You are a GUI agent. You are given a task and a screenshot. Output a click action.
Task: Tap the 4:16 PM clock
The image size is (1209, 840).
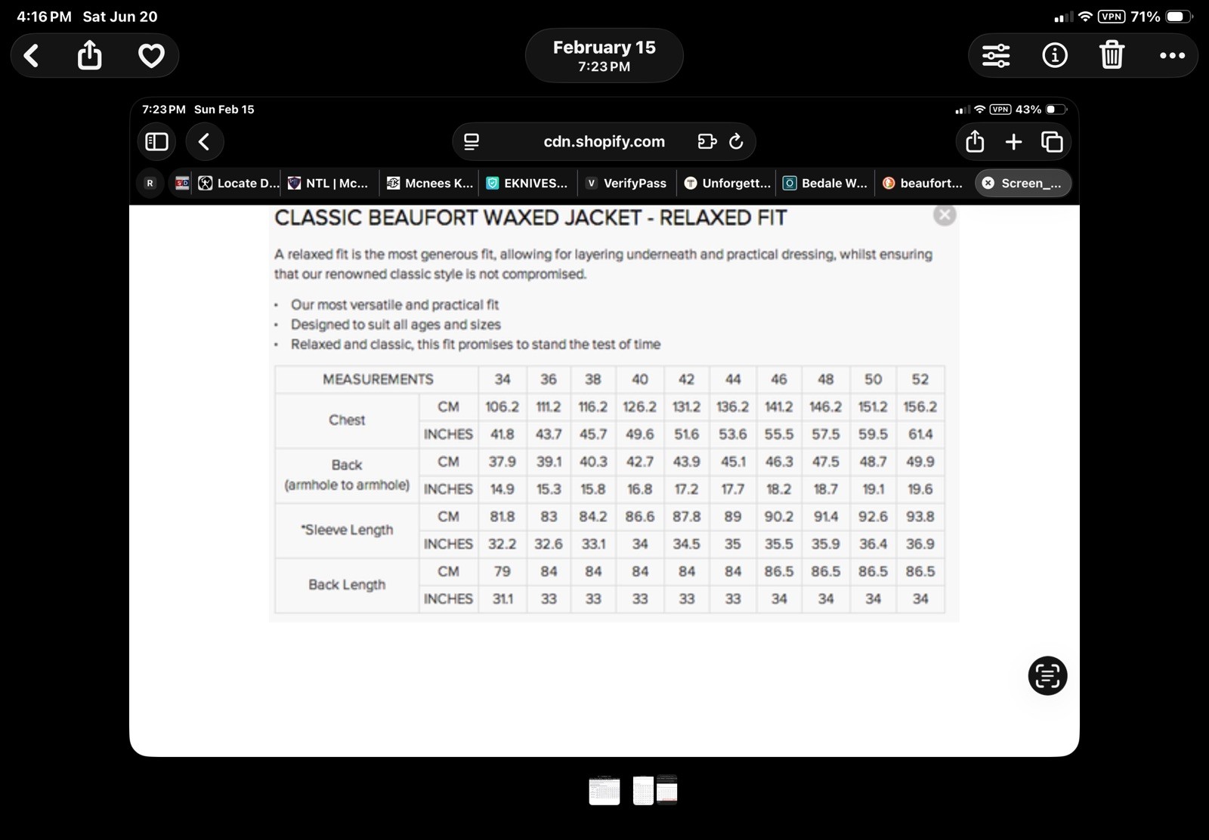[x=44, y=17]
